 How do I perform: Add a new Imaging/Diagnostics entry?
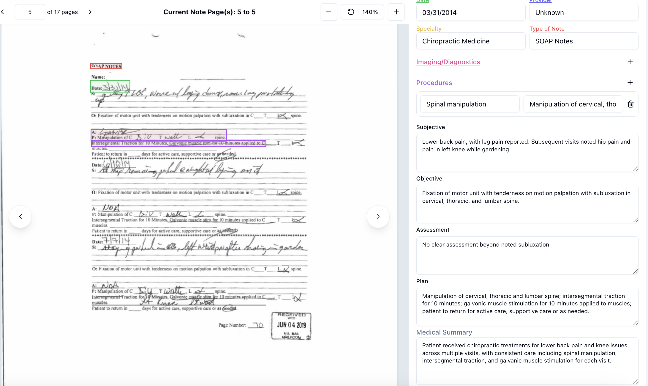(630, 62)
